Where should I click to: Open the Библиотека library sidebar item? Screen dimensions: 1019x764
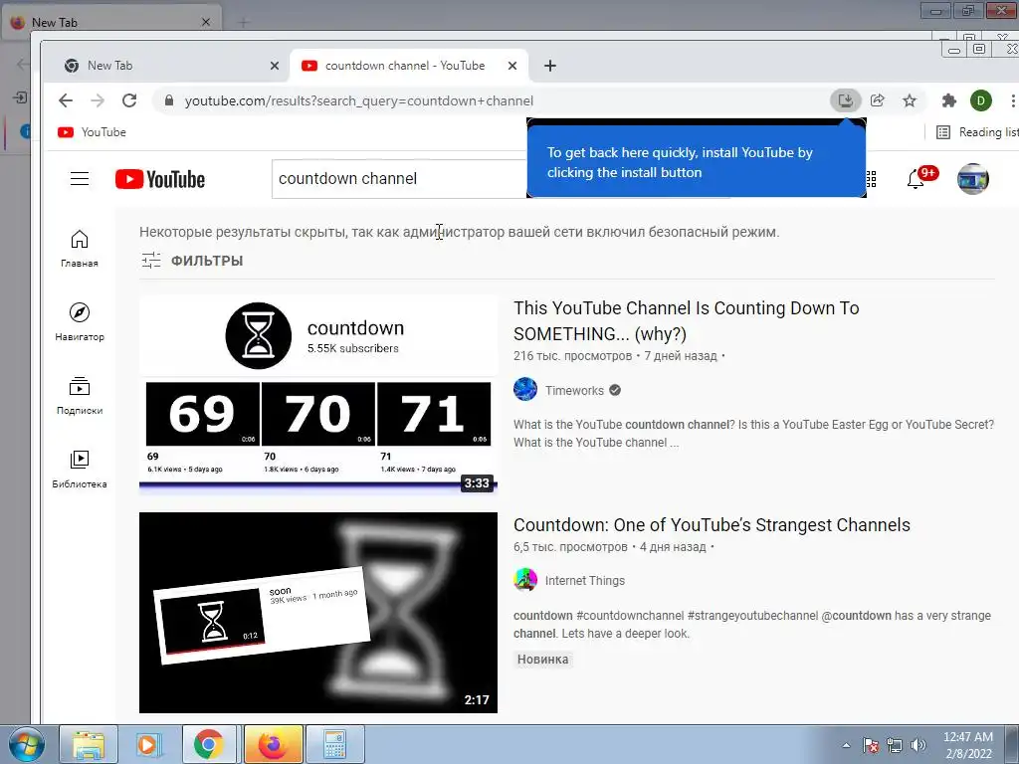click(80, 470)
